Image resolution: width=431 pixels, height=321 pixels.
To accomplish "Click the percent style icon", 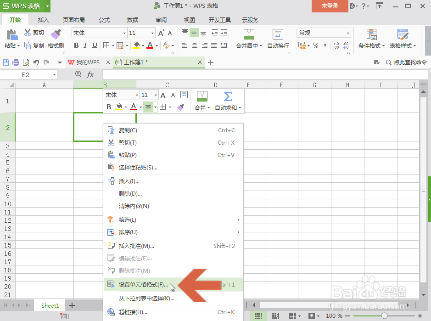I will [316, 45].
